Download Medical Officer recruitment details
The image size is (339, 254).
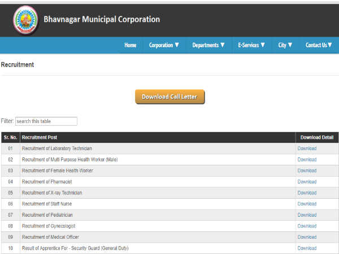pyautogui.click(x=307, y=237)
